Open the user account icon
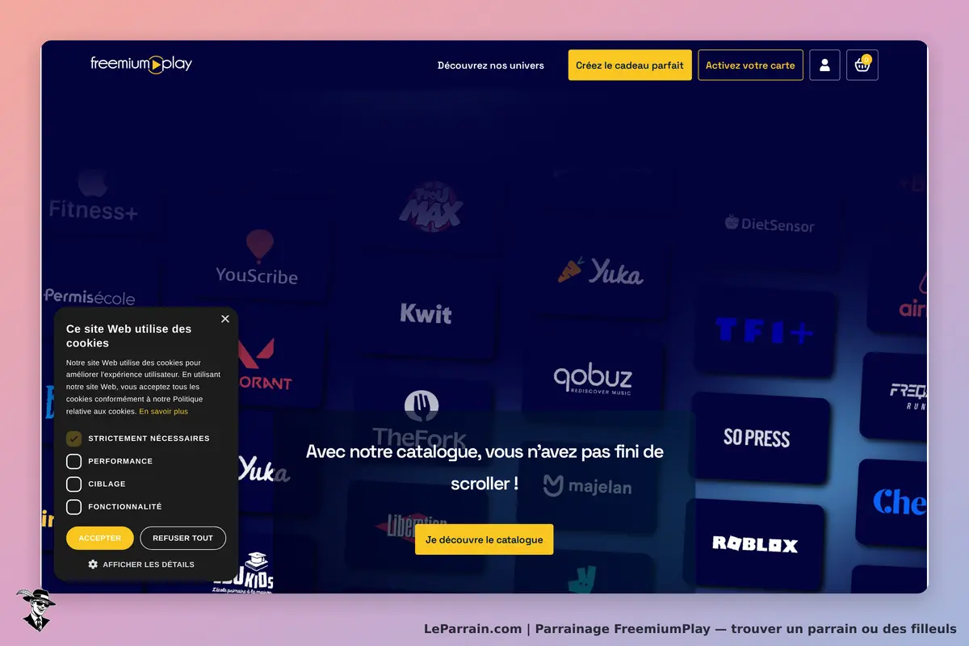The image size is (969, 646). (x=824, y=65)
